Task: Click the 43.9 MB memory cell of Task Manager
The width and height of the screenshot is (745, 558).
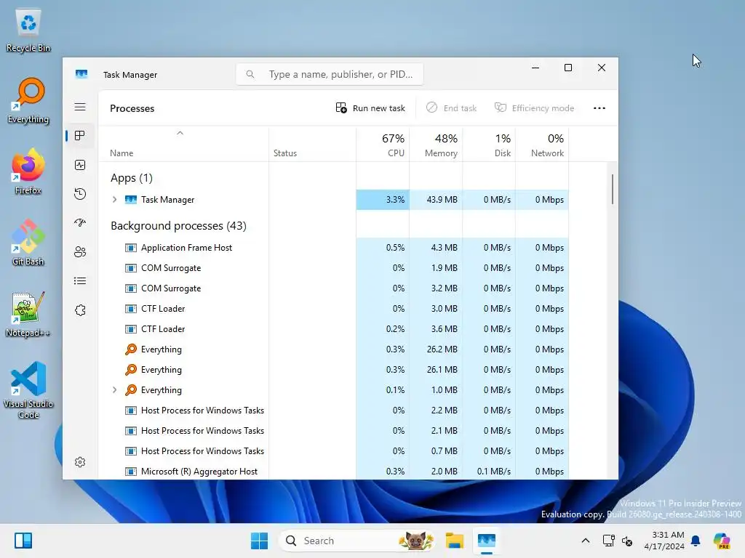Action: [436, 200]
